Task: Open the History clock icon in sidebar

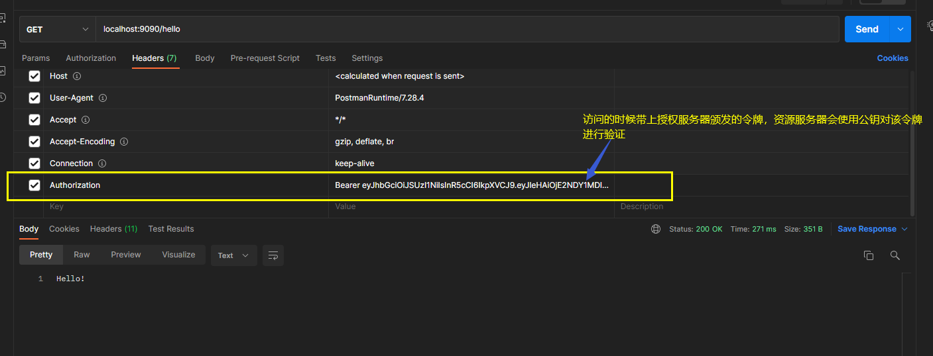Action: [x=3, y=97]
